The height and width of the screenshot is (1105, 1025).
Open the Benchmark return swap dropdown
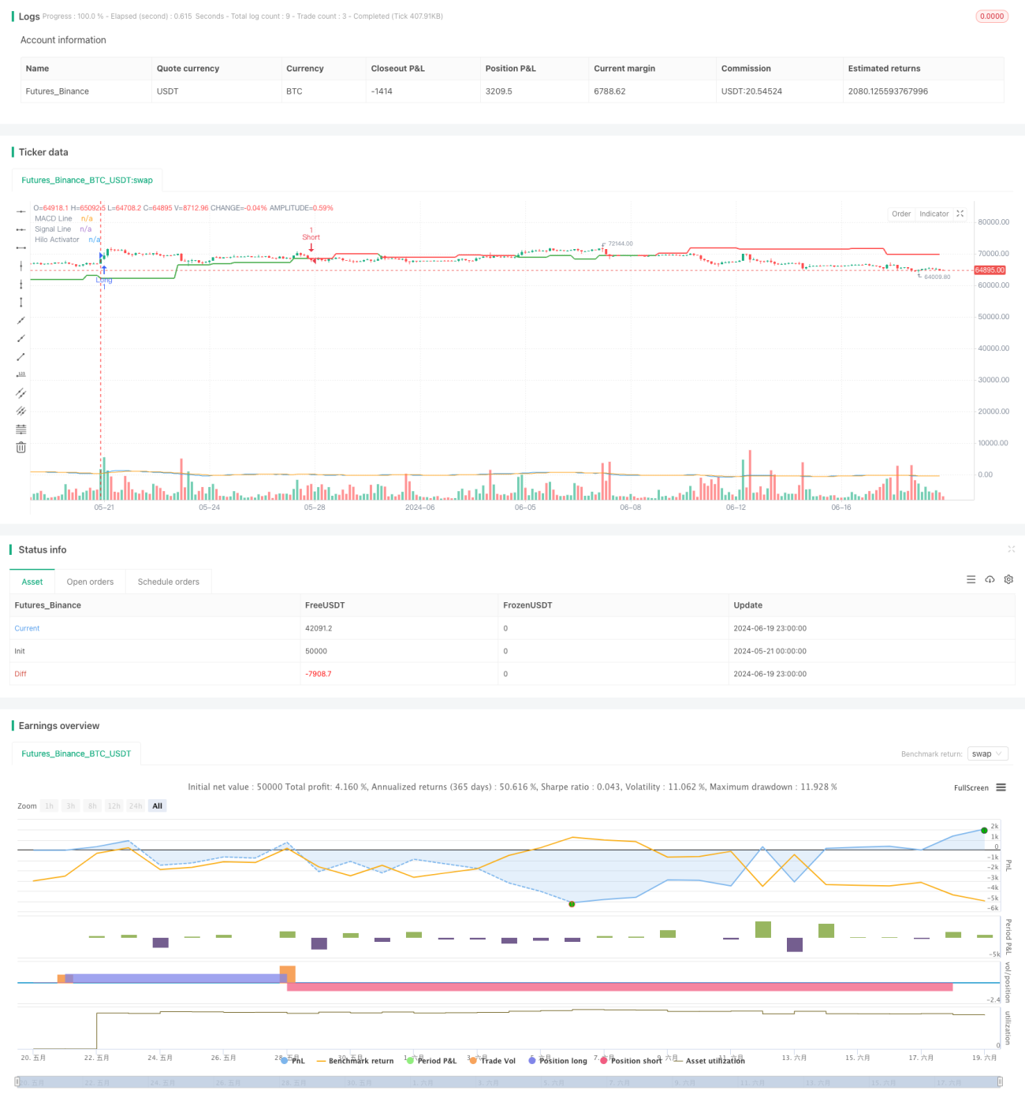(987, 753)
